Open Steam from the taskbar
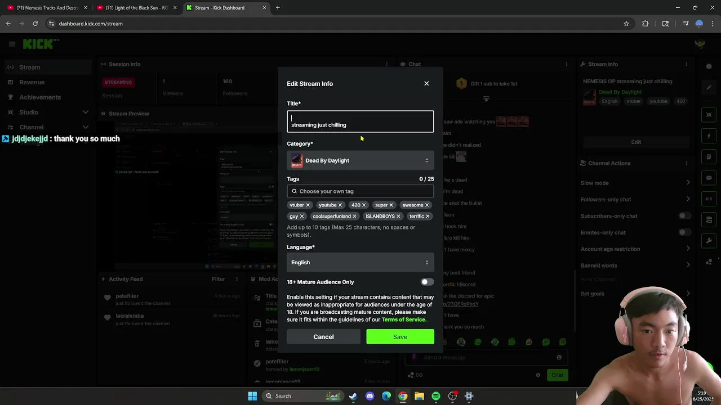Viewport: 721px width, 405px height. tap(353, 396)
